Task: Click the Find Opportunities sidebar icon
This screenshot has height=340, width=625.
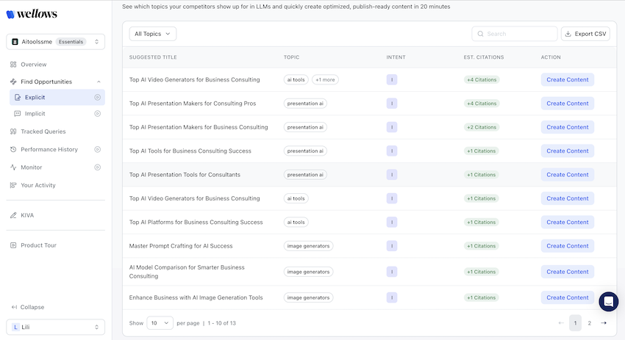Action: 13,82
